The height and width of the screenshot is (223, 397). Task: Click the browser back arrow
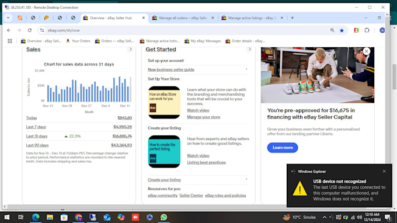[x=9, y=30]
